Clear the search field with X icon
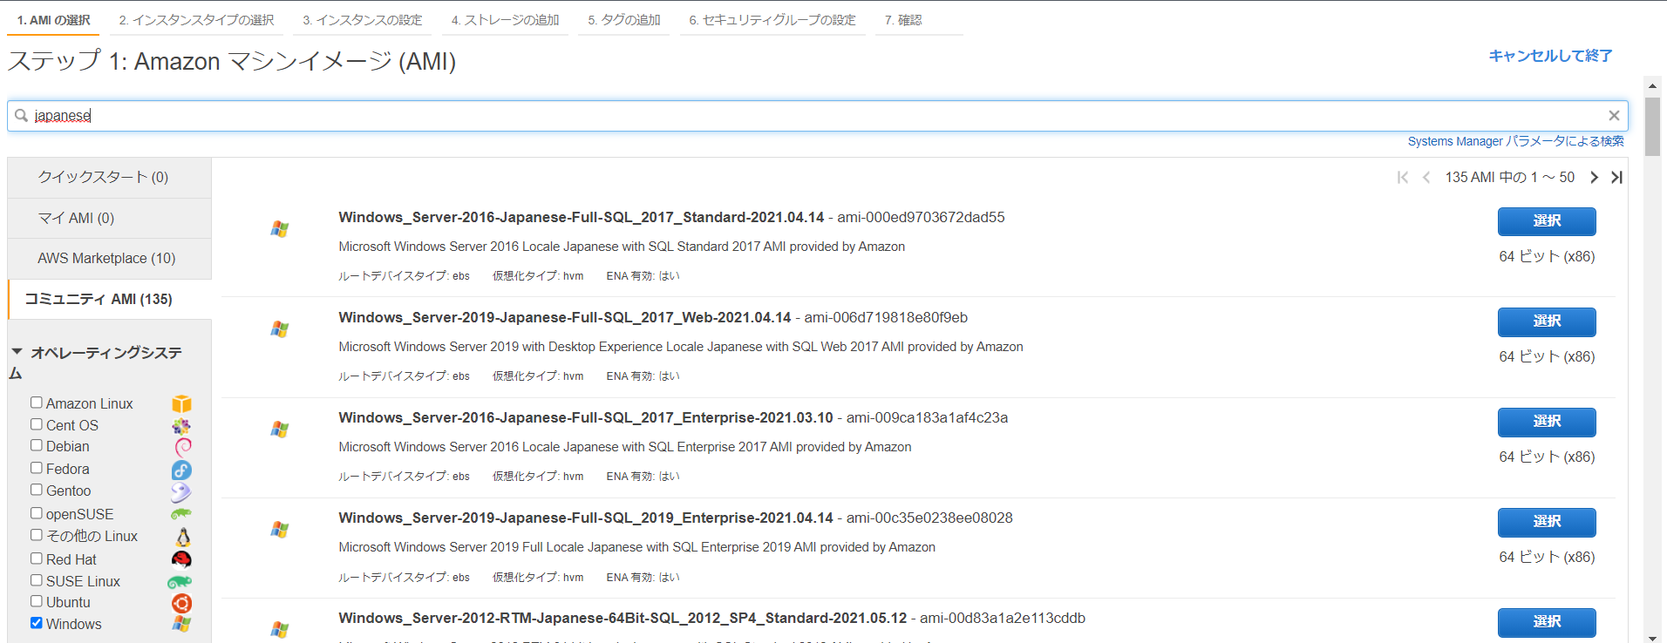This screenshot has height=643, width=1667. click(x=1614, y=115)
